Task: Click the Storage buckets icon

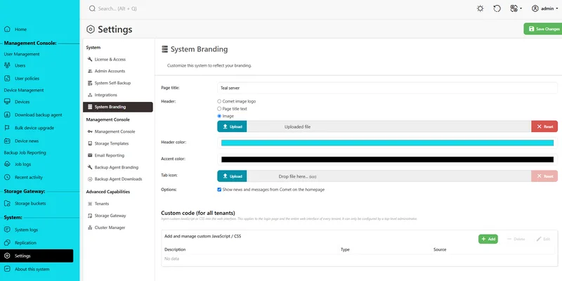Action: [x=7, y=203]
